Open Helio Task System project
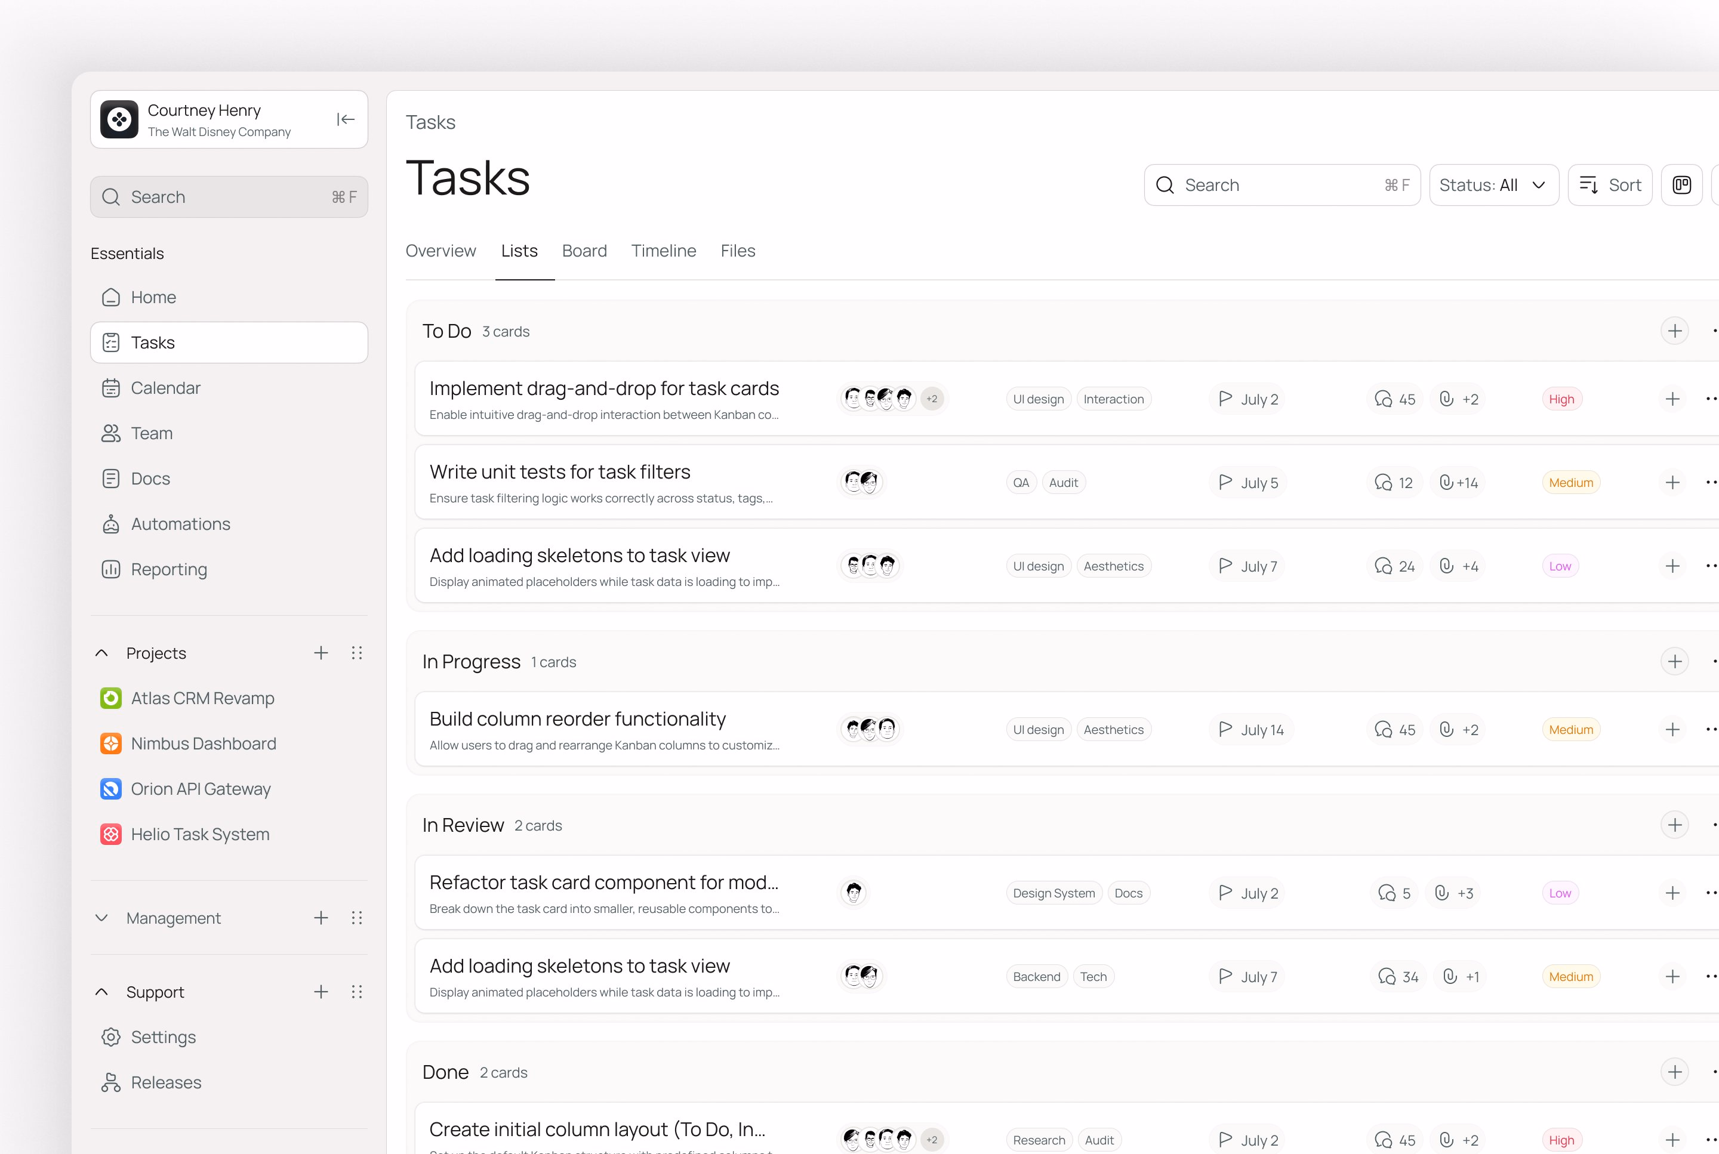Screen dimensions: 1719x1154 tap(229, 835)
